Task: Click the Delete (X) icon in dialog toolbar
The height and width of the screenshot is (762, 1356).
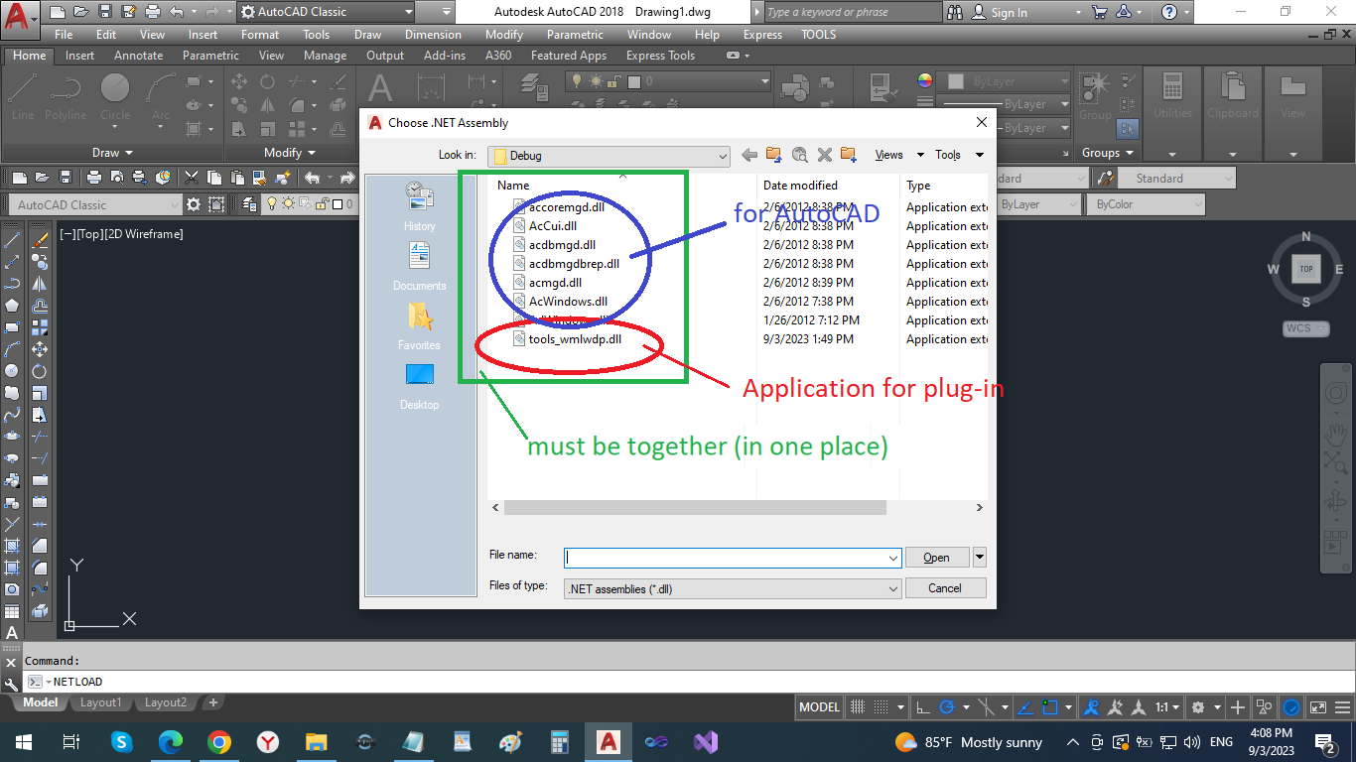Action: (824, 155)
